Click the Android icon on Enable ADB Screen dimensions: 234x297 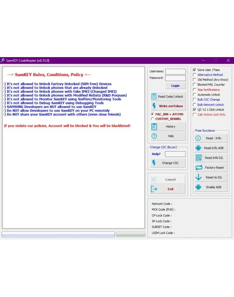pyautogui.click(x=198, y=187)
